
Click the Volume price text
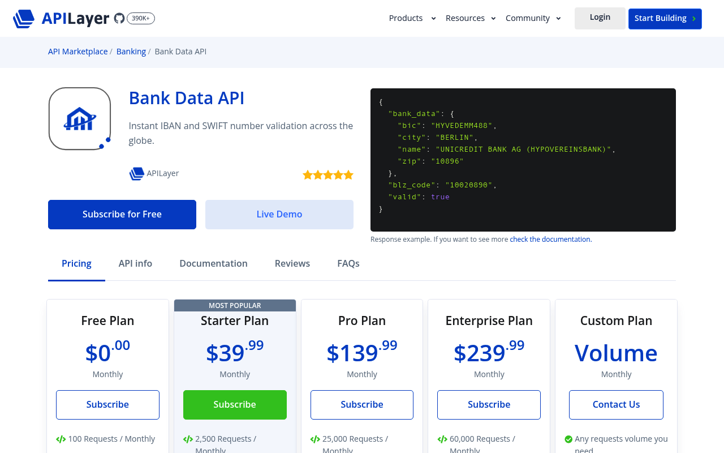click(616, 353)
